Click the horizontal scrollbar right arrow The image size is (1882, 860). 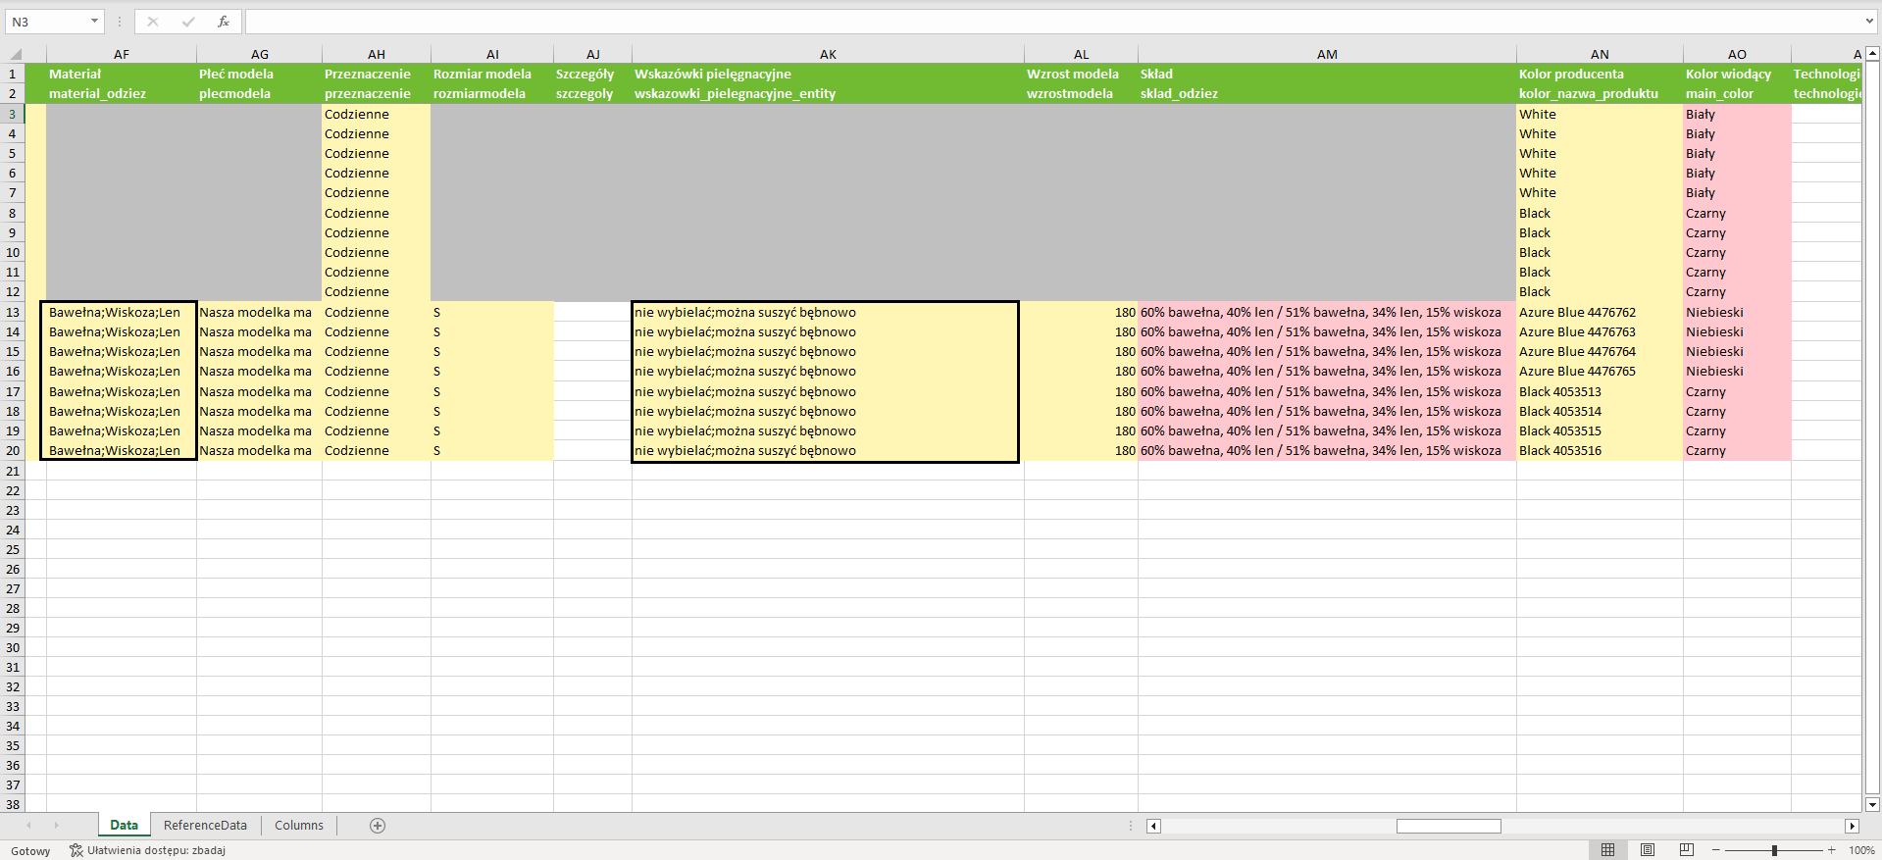[x=1852, y=826]
